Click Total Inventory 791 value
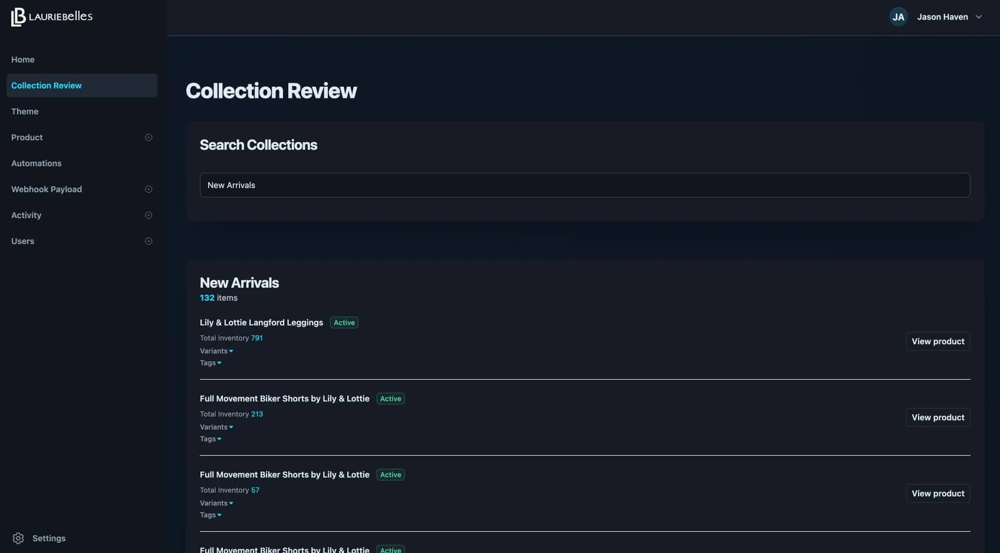This screenshot has height=553, width=1000. click(x=257, y=338)
